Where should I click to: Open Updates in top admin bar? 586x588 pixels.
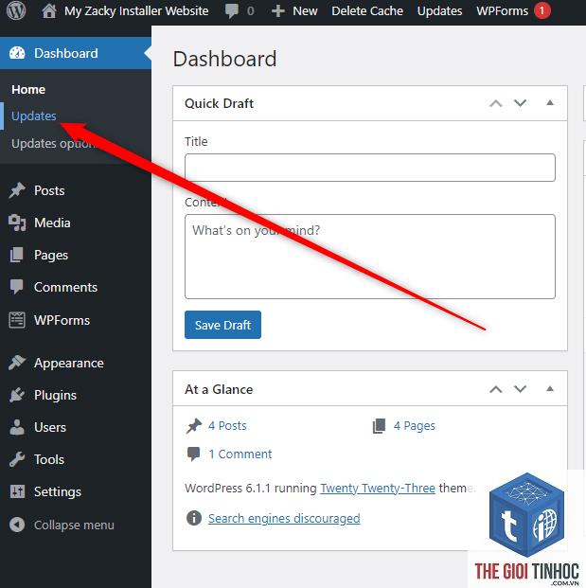click(439, 11)
